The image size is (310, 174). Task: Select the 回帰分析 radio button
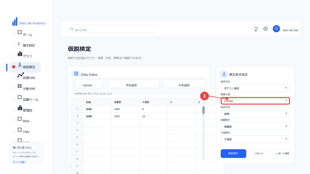pos(14,78)
